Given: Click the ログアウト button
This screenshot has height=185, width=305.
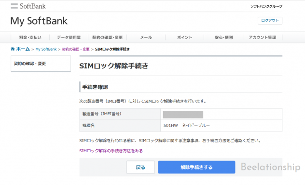Looking at the screenshot, I should 270,21.
